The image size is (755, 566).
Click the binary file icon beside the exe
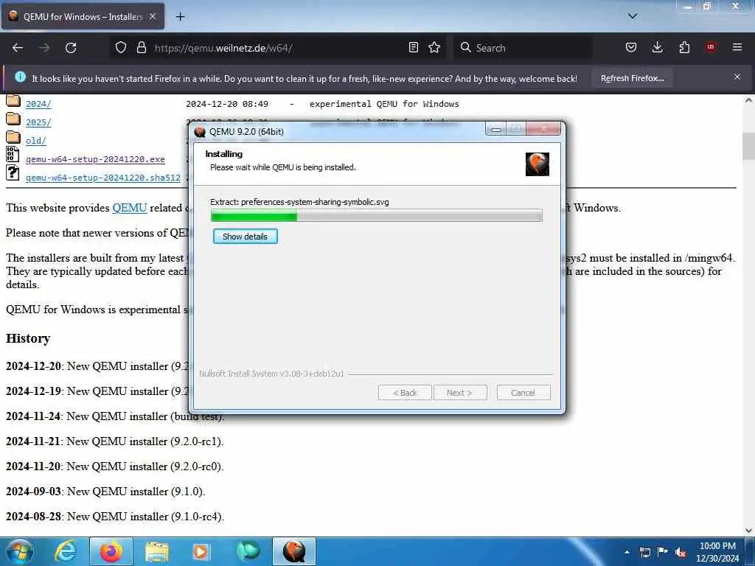tap(13, 155)
